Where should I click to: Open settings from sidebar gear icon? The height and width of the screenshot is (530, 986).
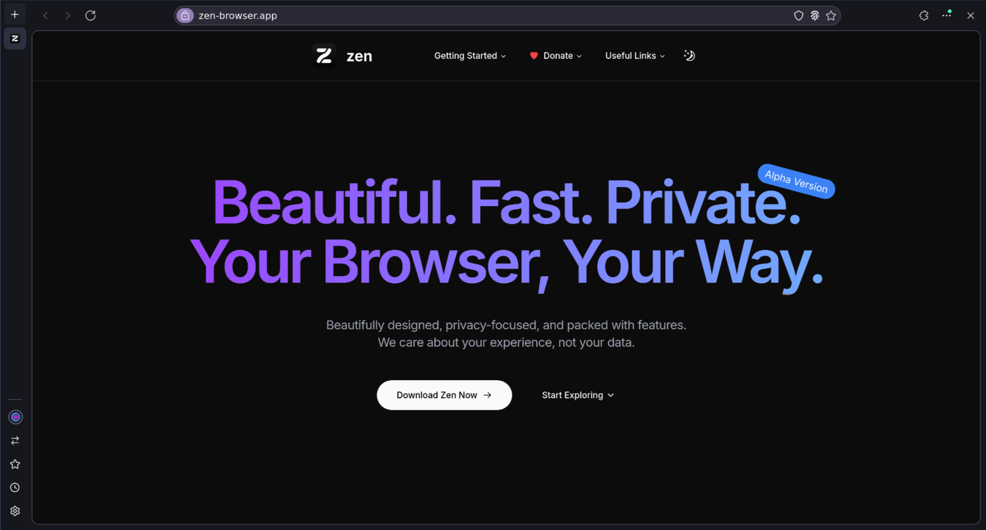(x=15, y=511)
